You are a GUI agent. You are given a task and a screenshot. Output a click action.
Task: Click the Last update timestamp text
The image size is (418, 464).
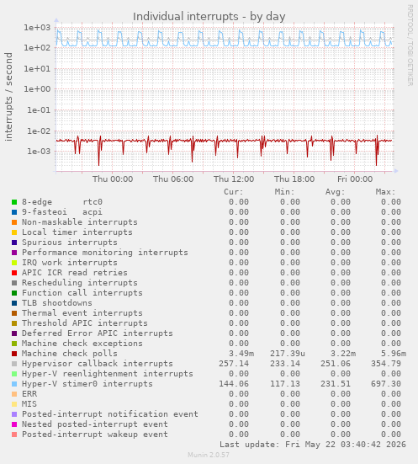313,445
